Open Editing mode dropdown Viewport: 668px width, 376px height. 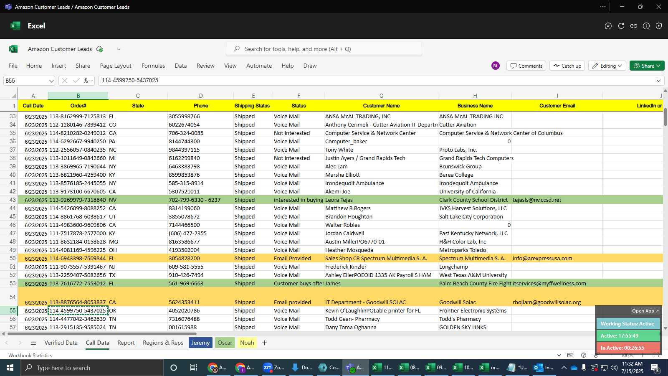607,66
